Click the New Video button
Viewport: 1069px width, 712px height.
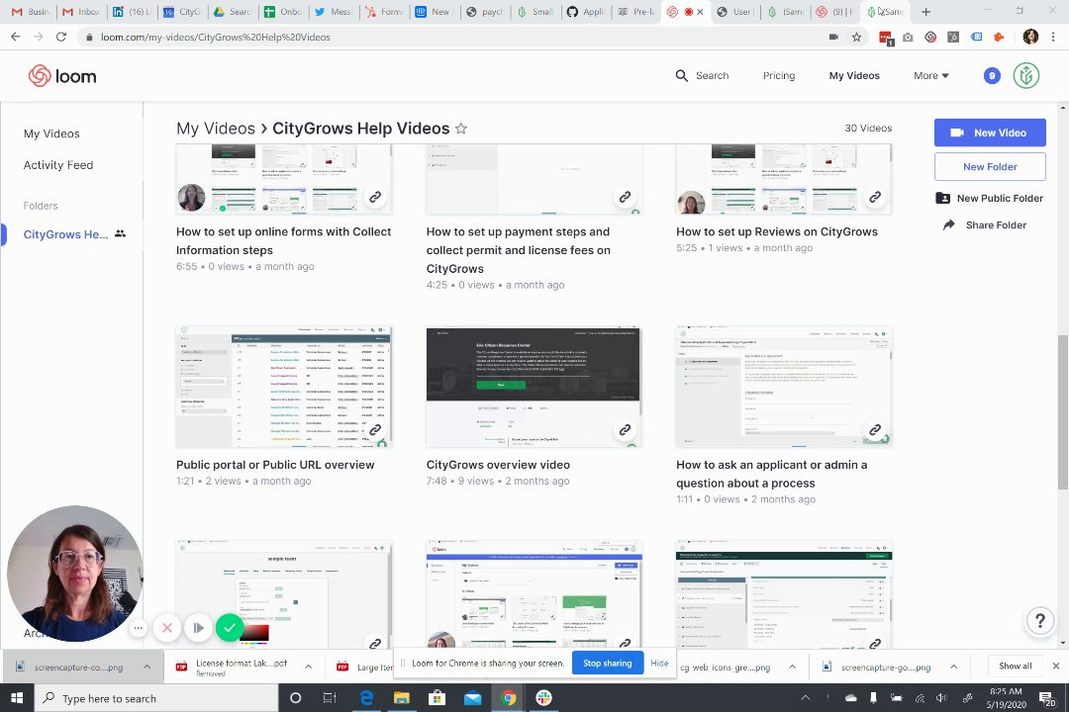(x=990, y=133)
